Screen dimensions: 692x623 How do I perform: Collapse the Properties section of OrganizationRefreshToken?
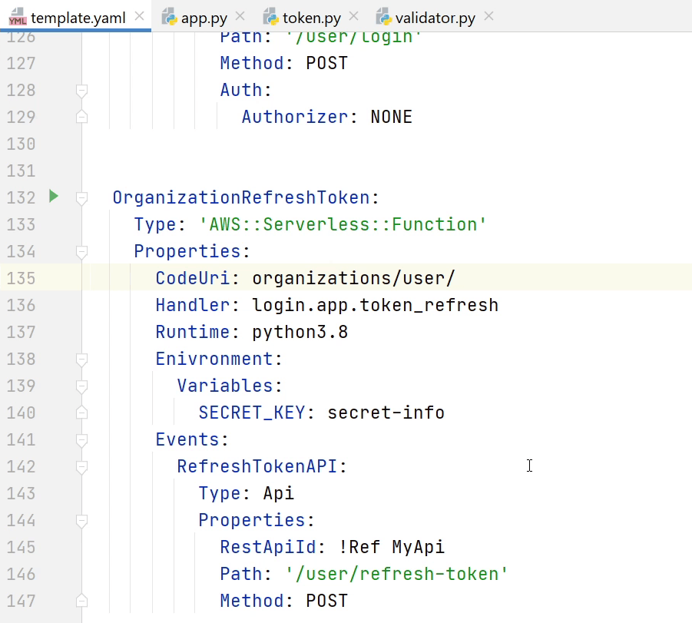[x=81, y=251]
